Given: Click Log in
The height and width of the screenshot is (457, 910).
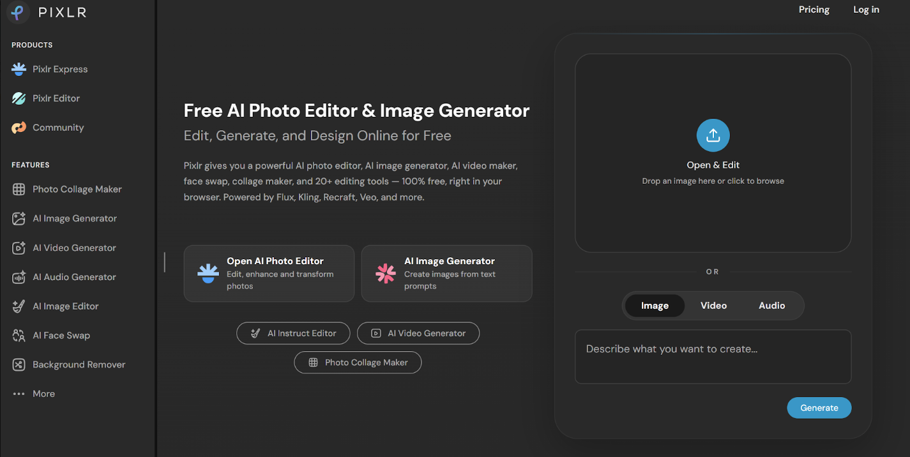Looking at the screenshot, I should (866, 10).
